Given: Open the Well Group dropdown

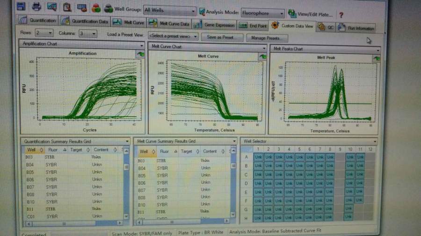Looking at the screenshot, I should tap(169, 10).
